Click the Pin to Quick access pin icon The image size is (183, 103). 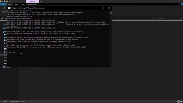pos(4,8)
